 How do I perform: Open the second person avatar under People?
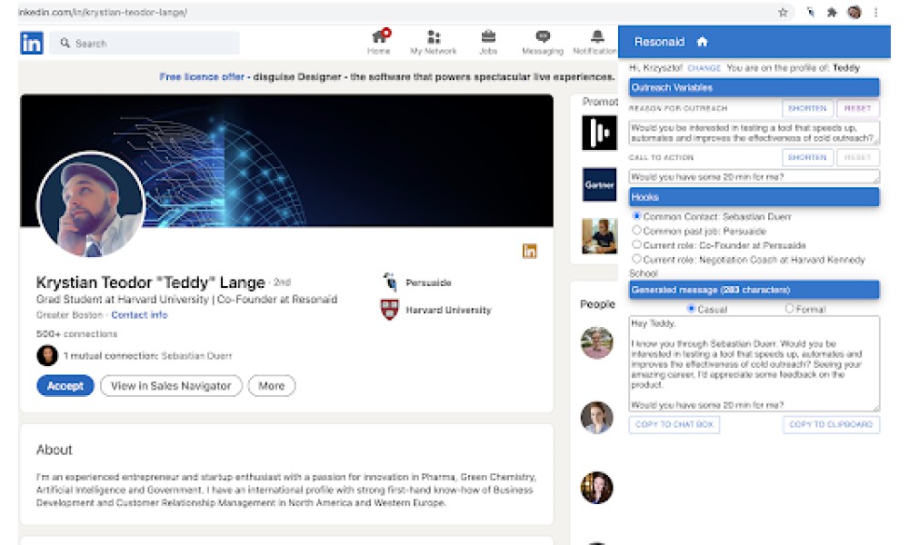coord(596,417)
